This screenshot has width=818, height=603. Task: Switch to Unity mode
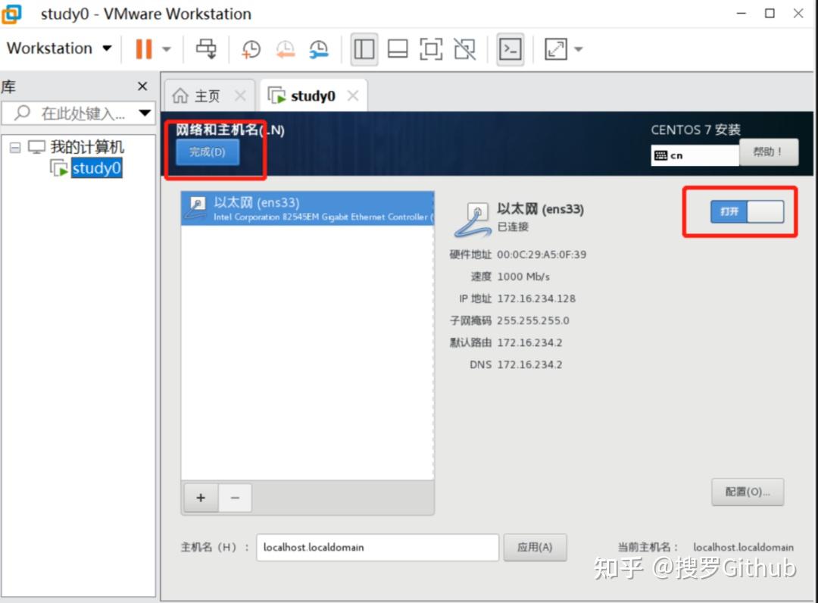465,49
